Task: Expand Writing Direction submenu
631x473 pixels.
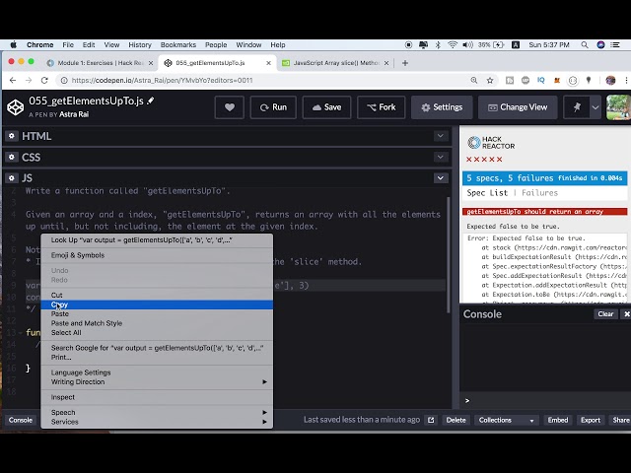Action: click(157, 382)
